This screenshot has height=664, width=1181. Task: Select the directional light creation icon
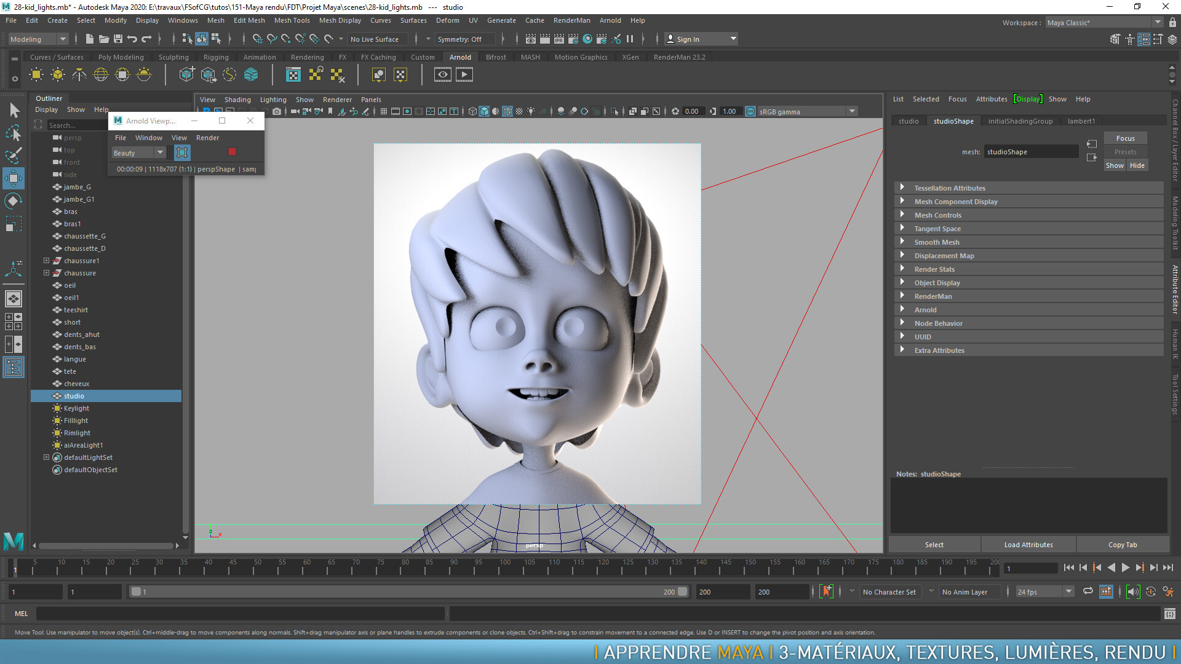(79, 74)
